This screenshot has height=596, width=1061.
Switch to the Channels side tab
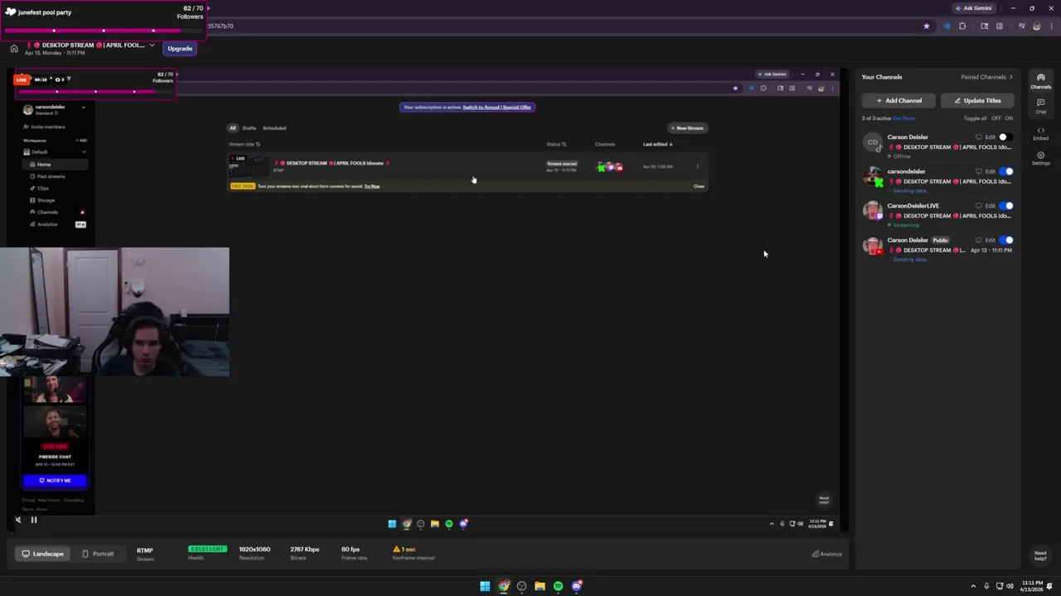pyautogui.click(x=1040, y=81)
